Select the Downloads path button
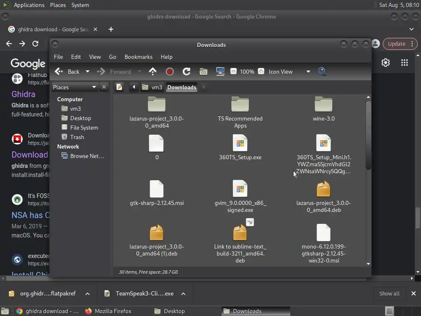 point(182,87)
